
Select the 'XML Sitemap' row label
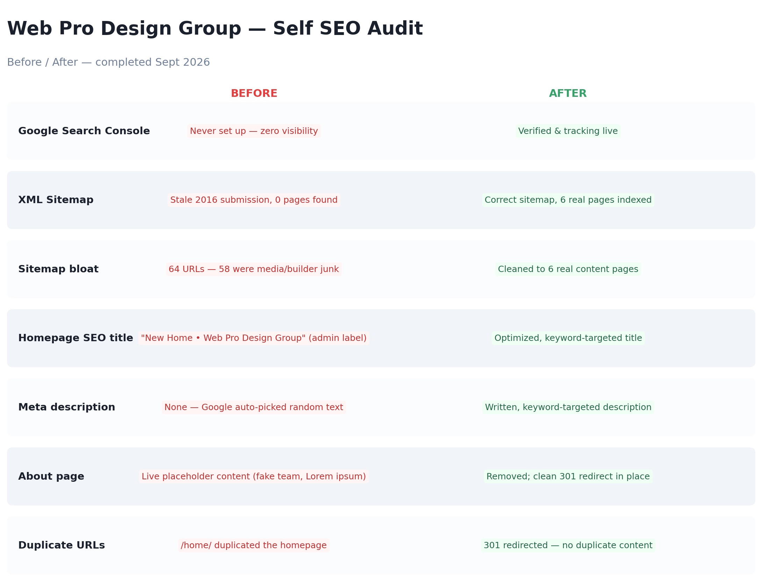[x=56, y=200]
